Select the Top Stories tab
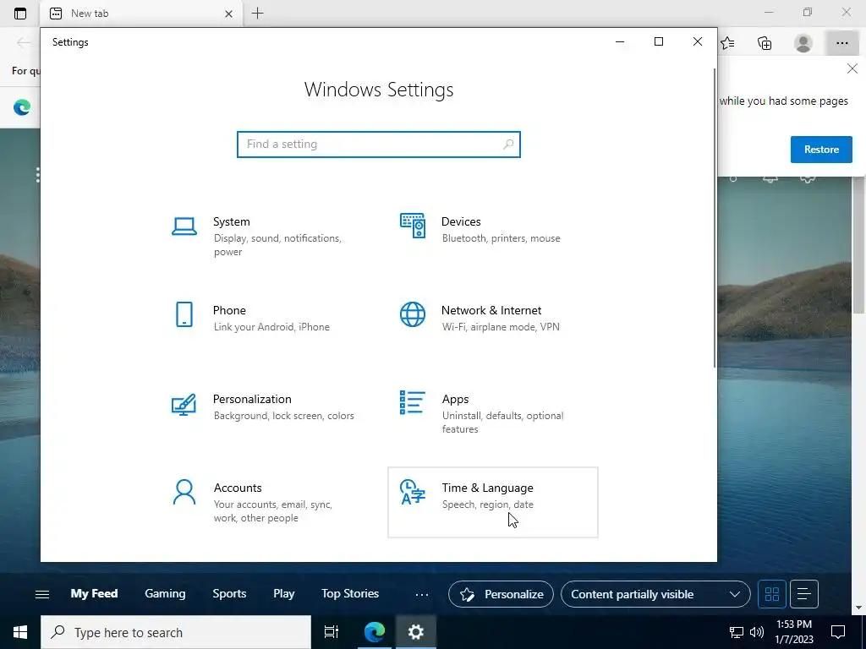The height and width of the screenshot is (649, 866). point(350,594)
